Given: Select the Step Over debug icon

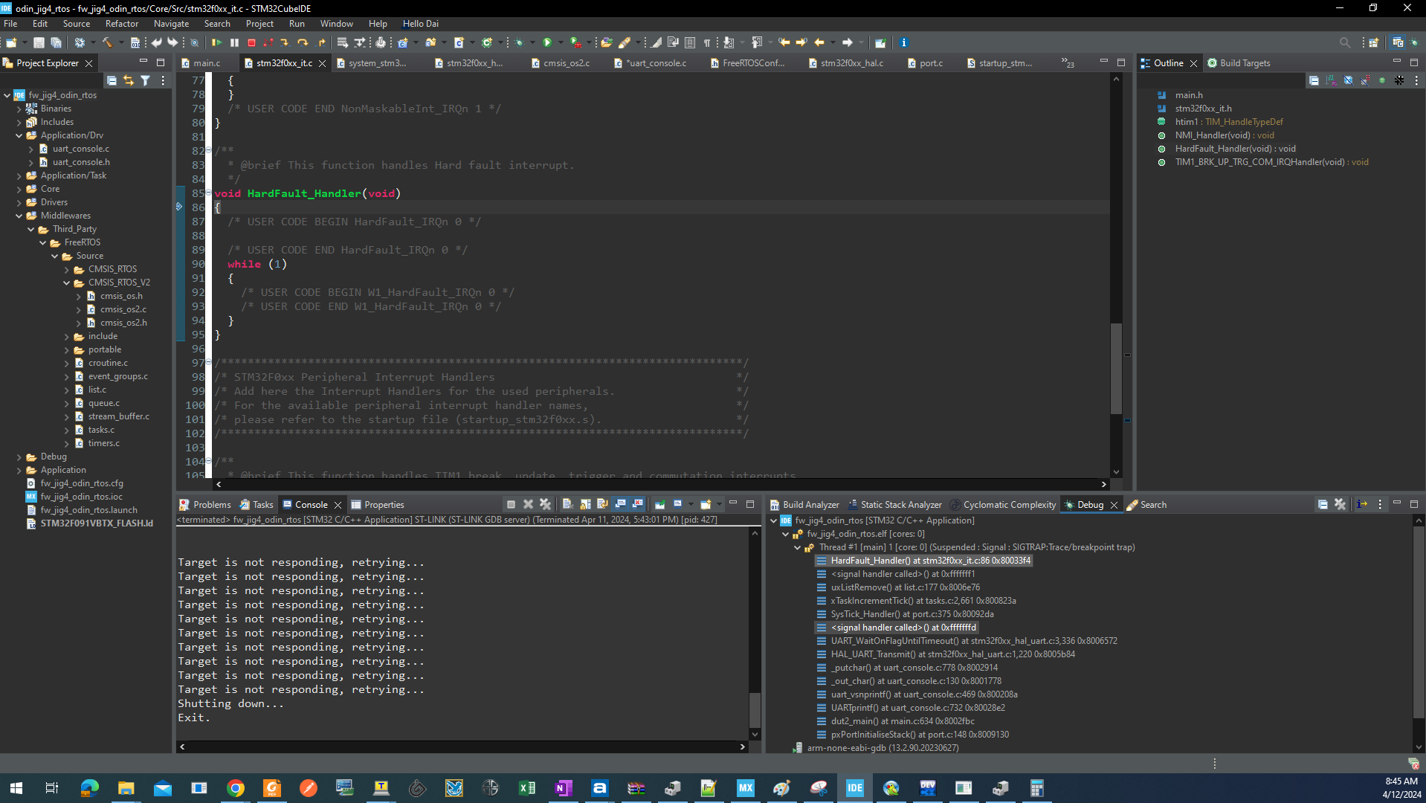Looking at the screenshot, I should [x=303, y=42].
